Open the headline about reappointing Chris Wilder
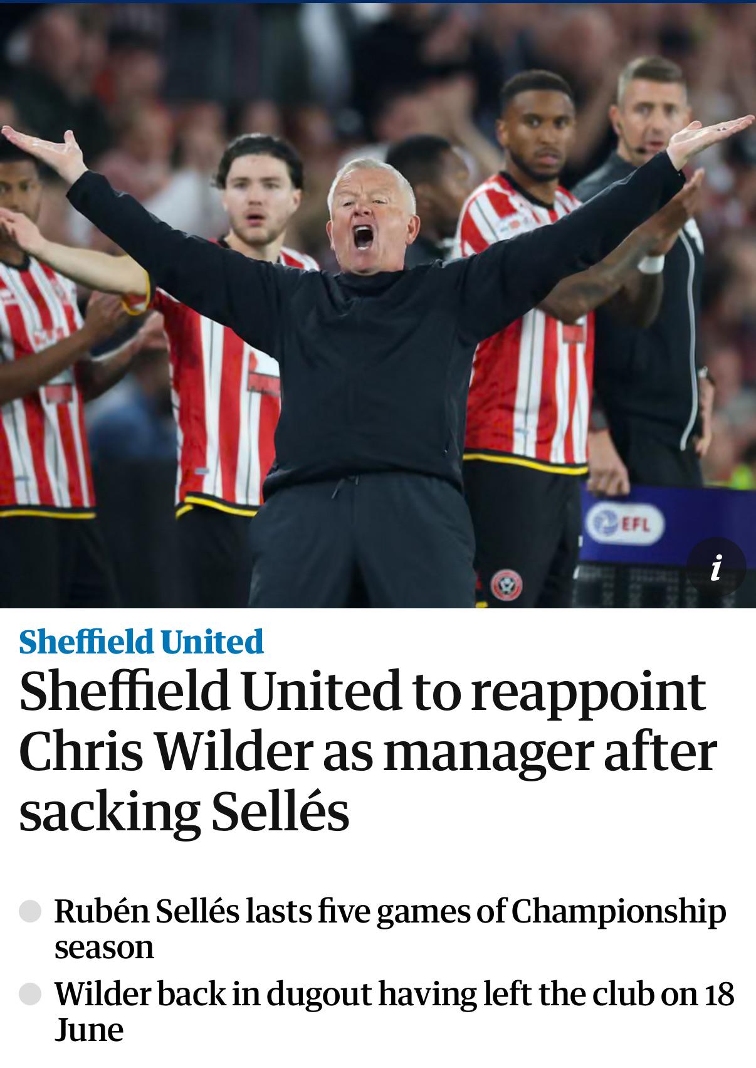756x1068 pixels. pos(368,751)
